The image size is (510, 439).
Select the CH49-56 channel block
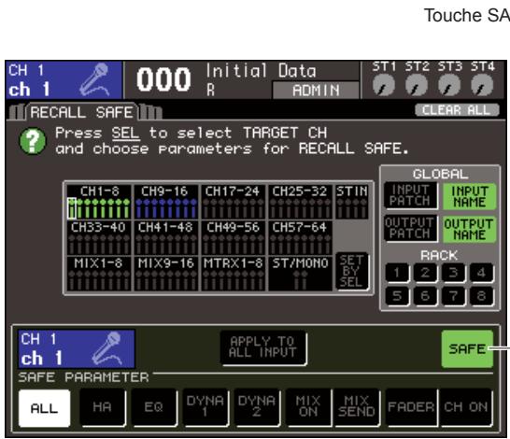pos(233,237)
